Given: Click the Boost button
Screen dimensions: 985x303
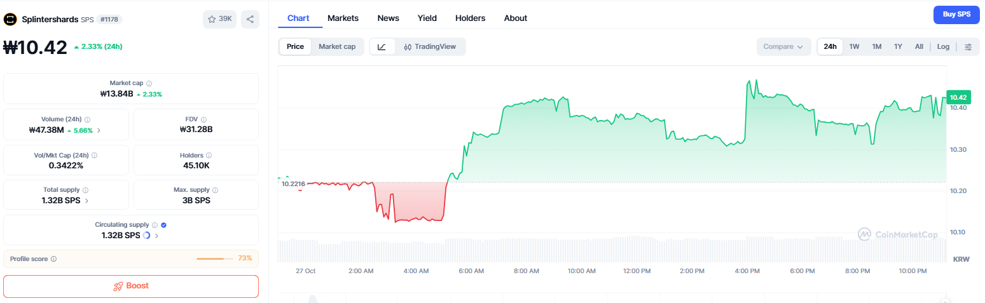Looking at the screenshot, I should [x=131, y=286].
